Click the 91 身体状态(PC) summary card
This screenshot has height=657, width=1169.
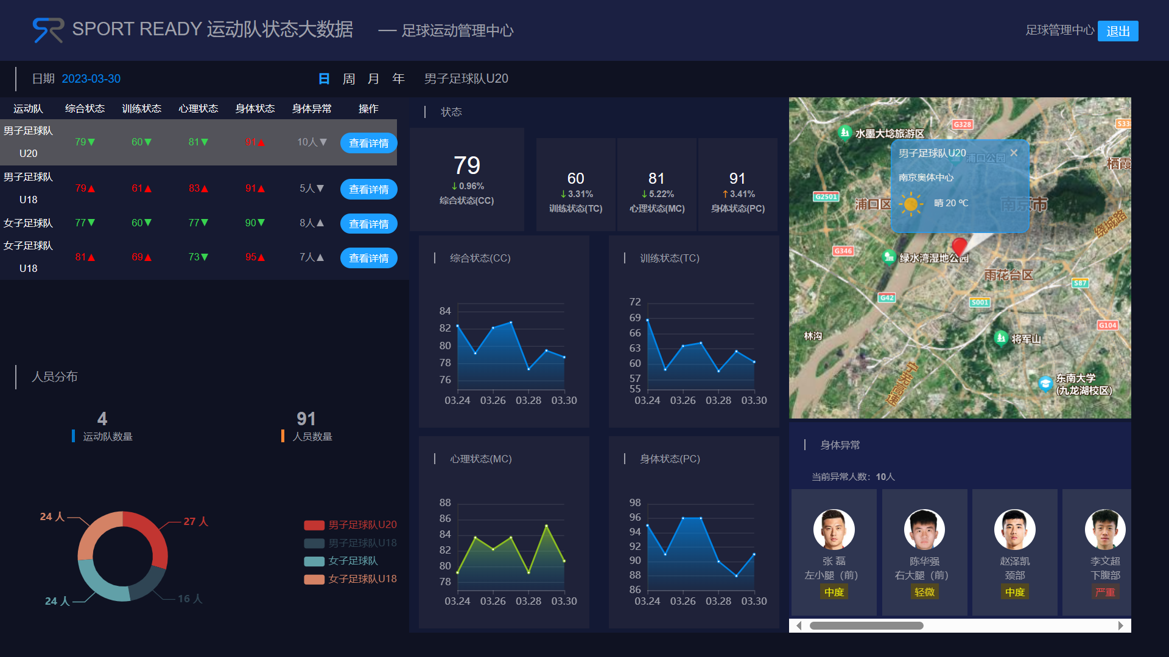pyautogui.click(x=737, y=184)
